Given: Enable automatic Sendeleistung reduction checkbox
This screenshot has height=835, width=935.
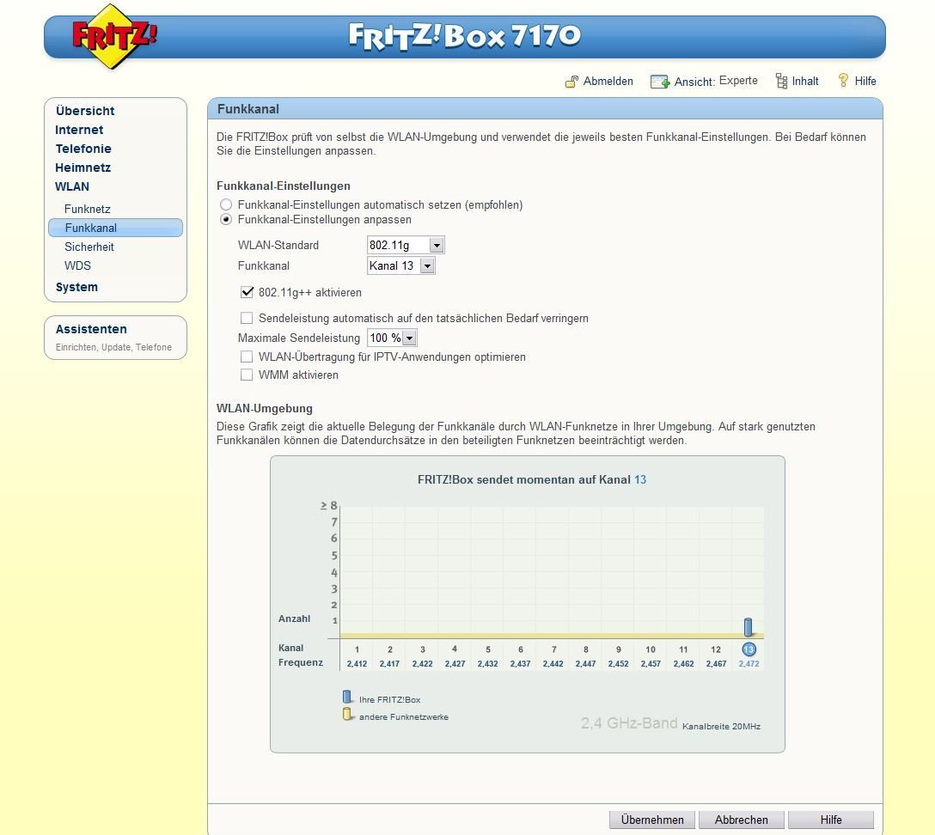Looking at the screenshot, I should click(x=247, y=318).
